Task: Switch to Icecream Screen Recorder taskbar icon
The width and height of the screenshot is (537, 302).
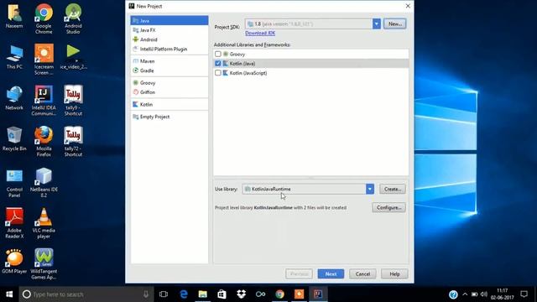Action: [299, 294]
